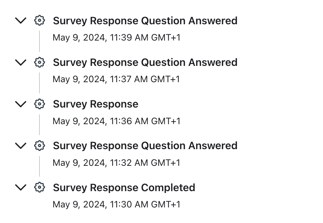The image size is (323, 223).
Task: Open the Survey Response Question Answered at 11:32
Action: 145,146
